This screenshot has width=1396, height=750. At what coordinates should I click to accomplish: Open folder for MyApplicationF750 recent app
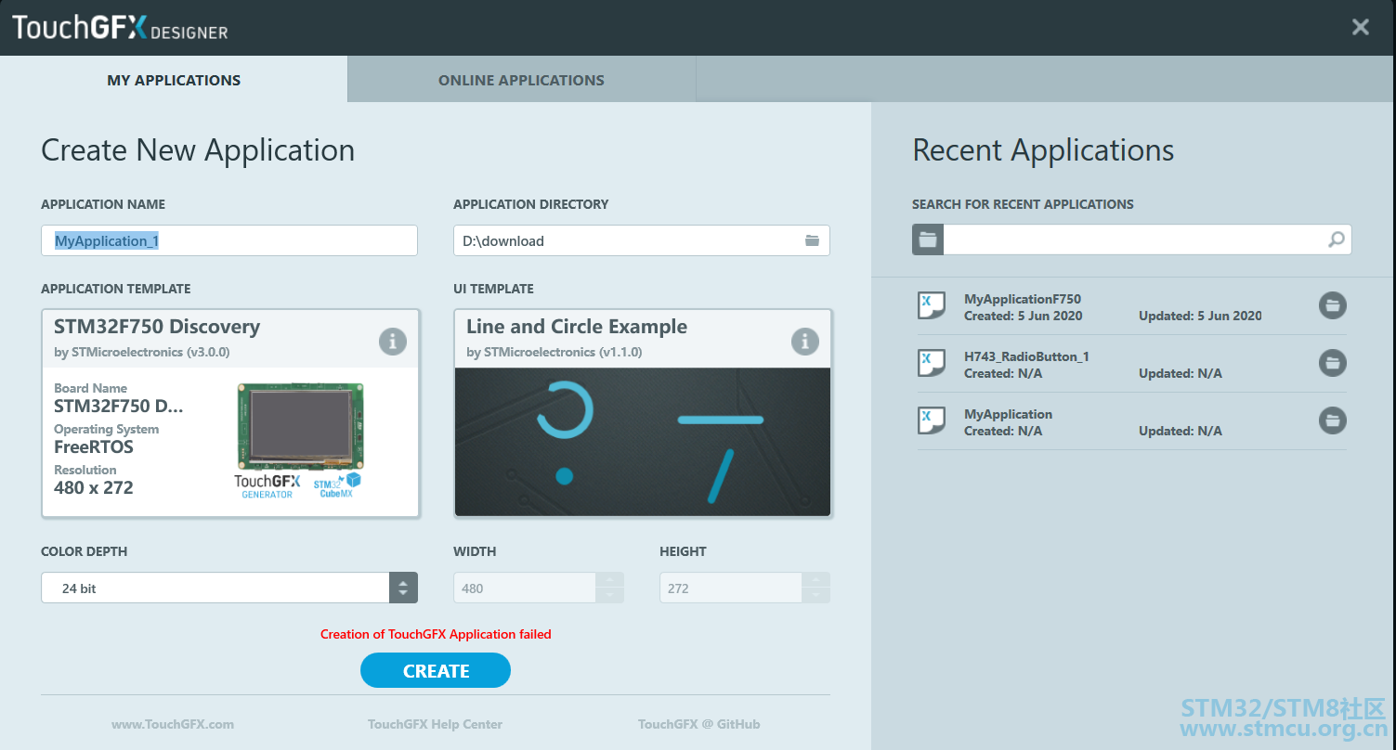1333,305
